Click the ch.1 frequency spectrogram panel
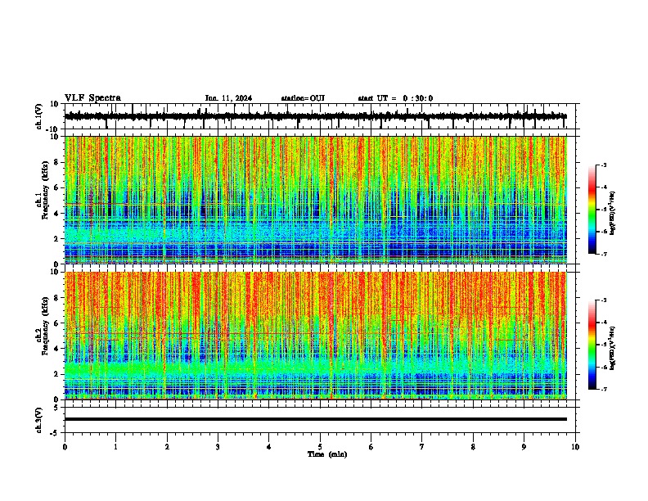 pos(316,200)
